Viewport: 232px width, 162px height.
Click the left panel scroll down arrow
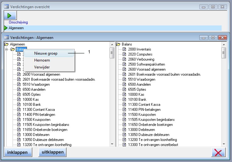[x=112, y=144]
